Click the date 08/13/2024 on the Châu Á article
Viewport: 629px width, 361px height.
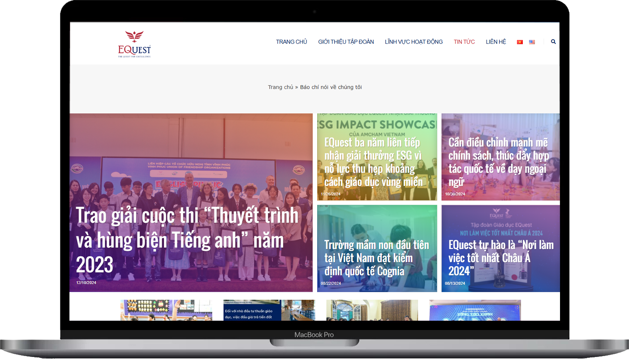455,283
